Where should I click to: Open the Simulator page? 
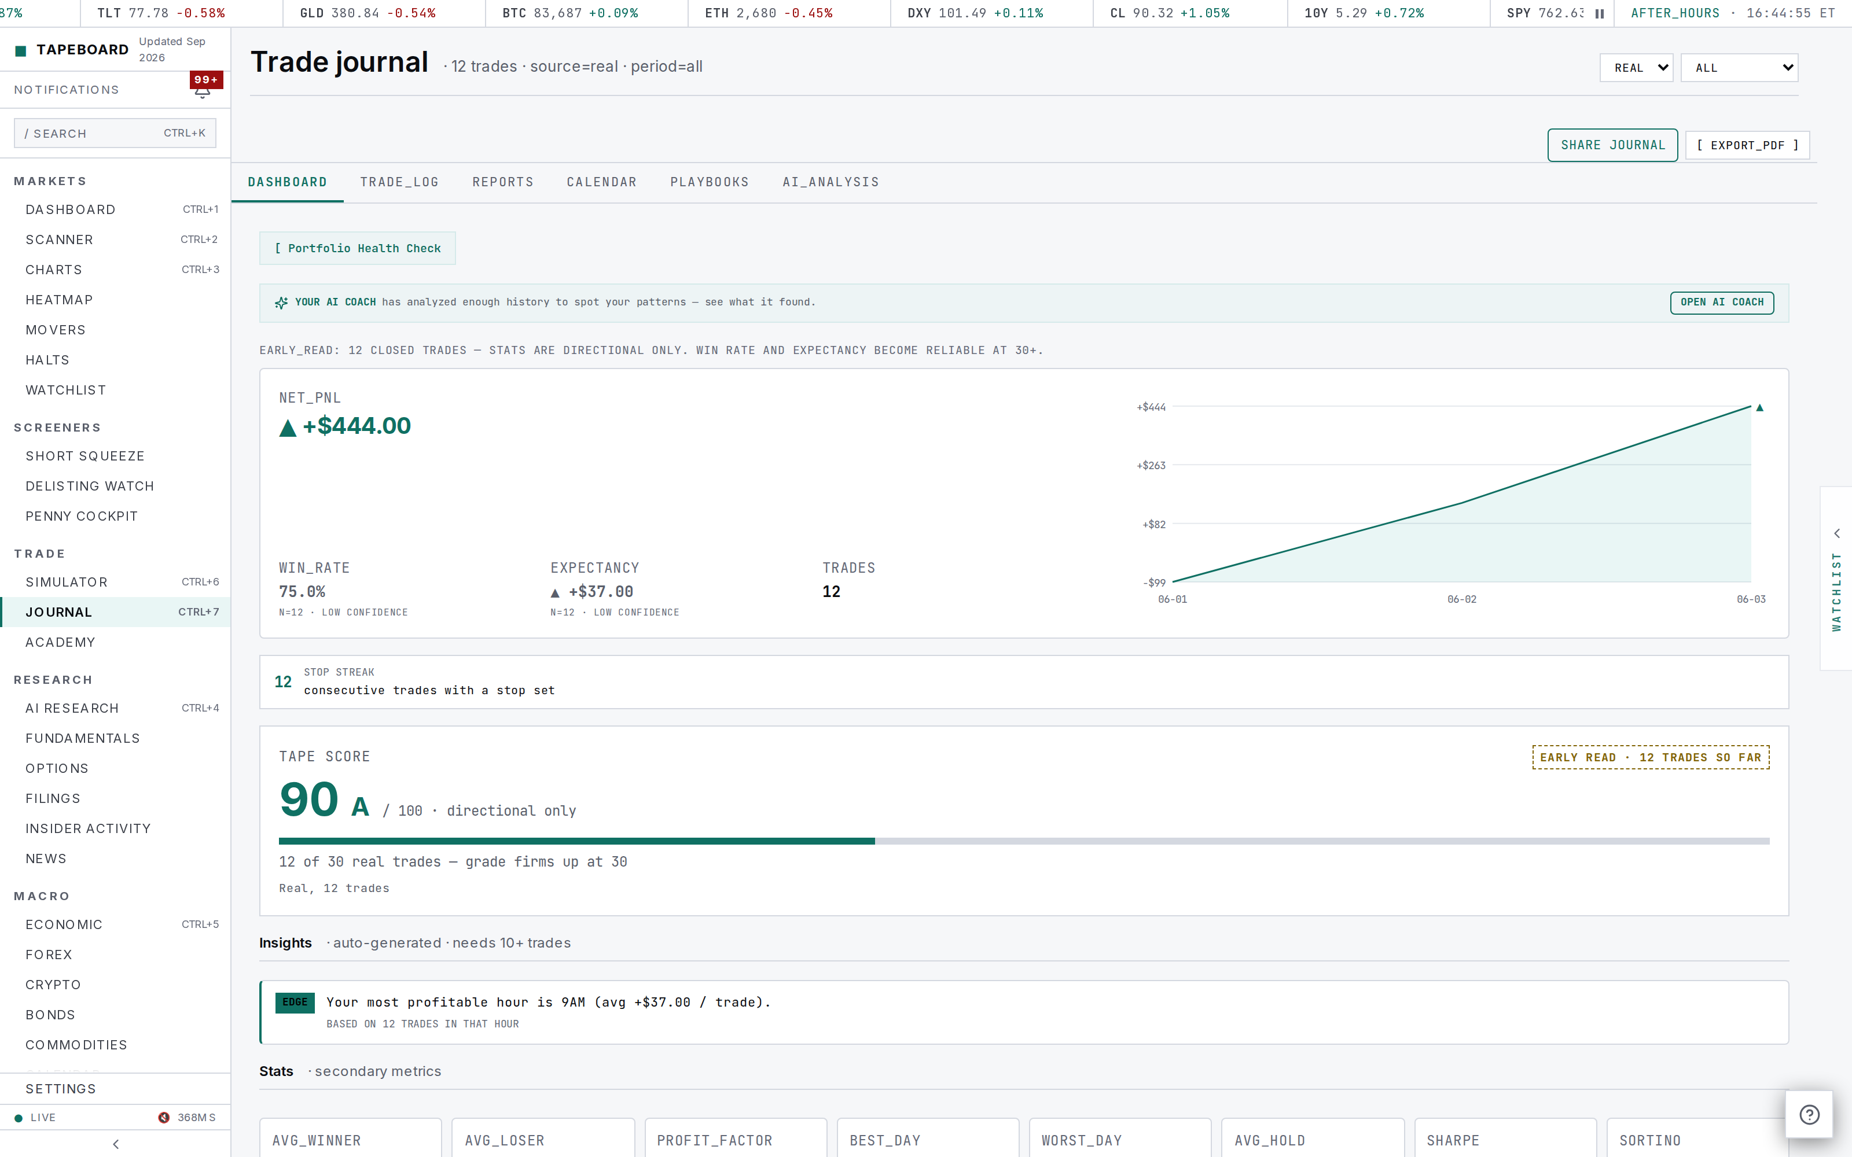[116, 583]
